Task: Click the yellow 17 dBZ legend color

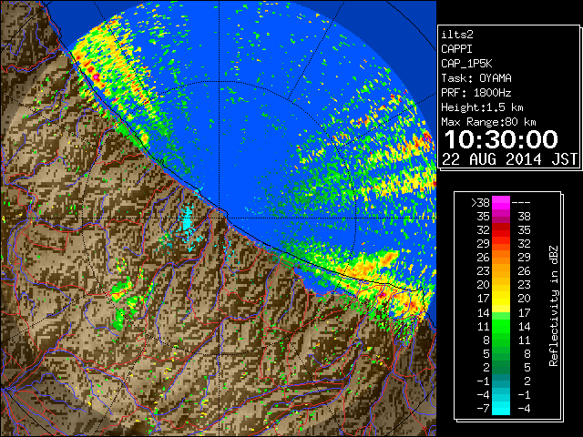Action: coord(501,299)
